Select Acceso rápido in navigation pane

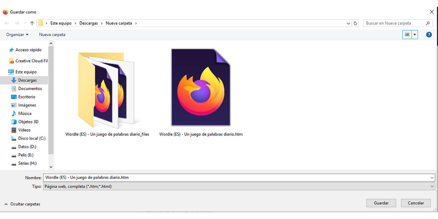(x=28, y=50)
